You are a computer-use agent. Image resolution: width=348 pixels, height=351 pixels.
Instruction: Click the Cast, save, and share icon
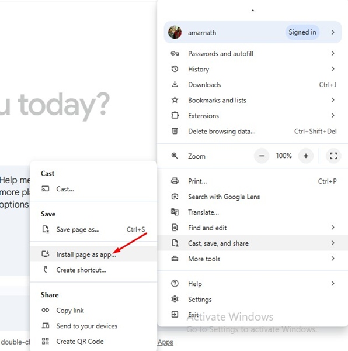pos(175,243)
